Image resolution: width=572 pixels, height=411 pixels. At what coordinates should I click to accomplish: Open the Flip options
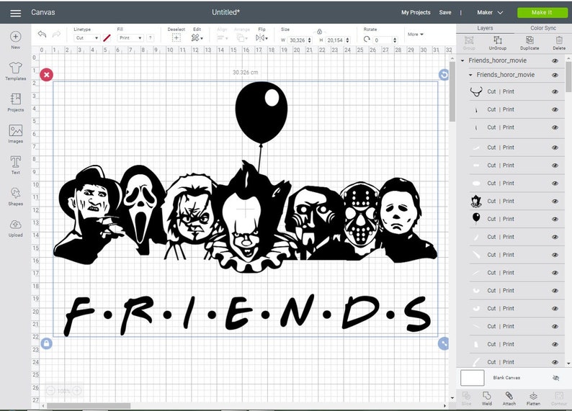(262, 38)
